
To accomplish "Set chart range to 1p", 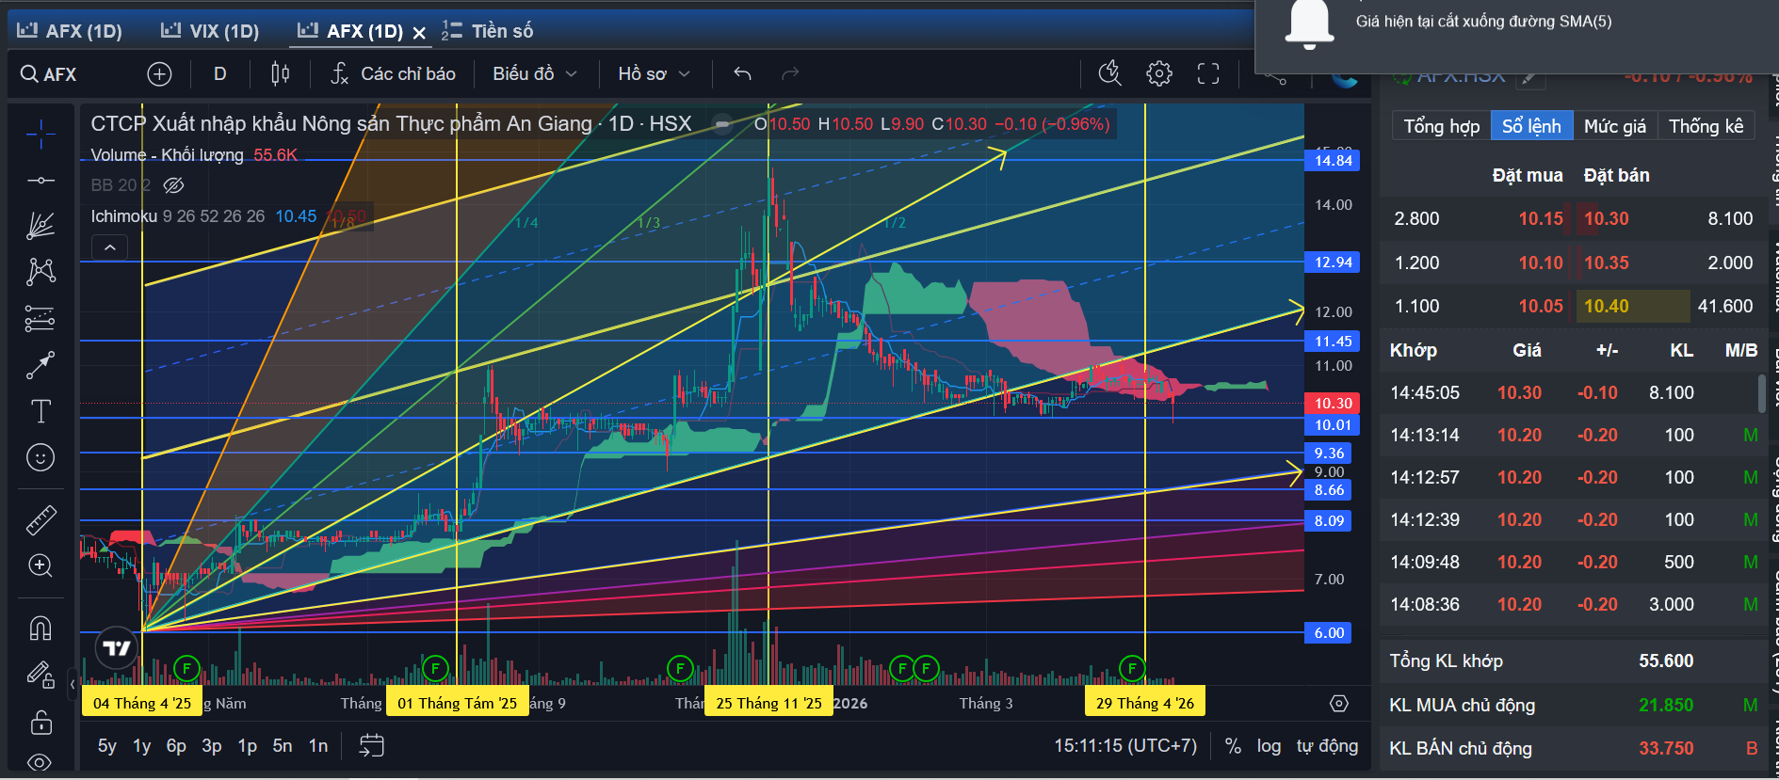I will tap(247, 746).
